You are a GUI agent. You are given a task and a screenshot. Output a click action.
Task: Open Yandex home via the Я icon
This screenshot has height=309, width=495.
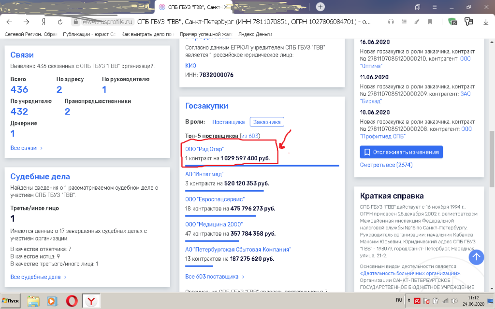coord(44,22)
